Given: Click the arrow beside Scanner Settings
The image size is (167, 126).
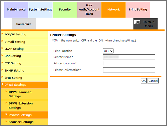Looking at the screenshot, I should coord(6,121).
